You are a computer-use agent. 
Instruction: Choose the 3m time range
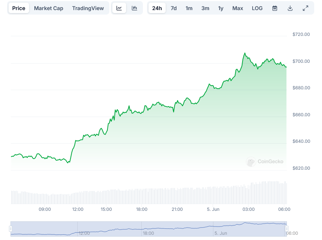tap(205, 8)
